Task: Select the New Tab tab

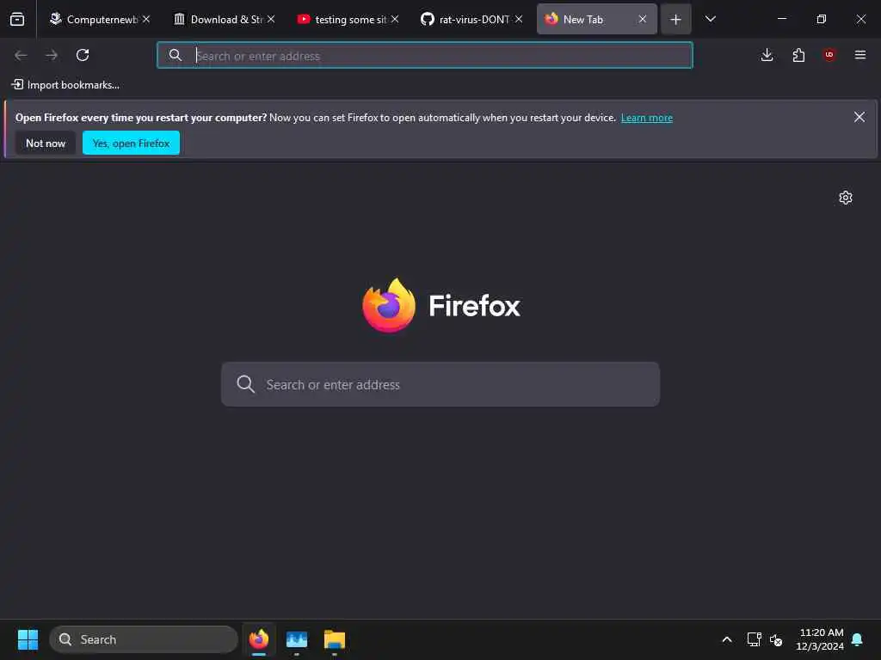Action: click(x=597, y=19)
